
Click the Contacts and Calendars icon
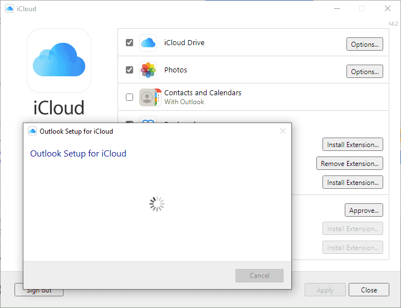click(148, 97)
